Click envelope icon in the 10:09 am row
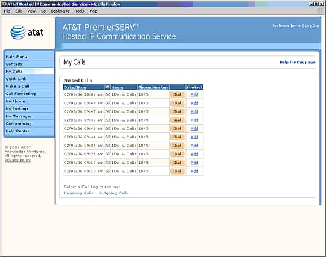The image size is (326, 257). pyautogui.click(x=107, y=94)
